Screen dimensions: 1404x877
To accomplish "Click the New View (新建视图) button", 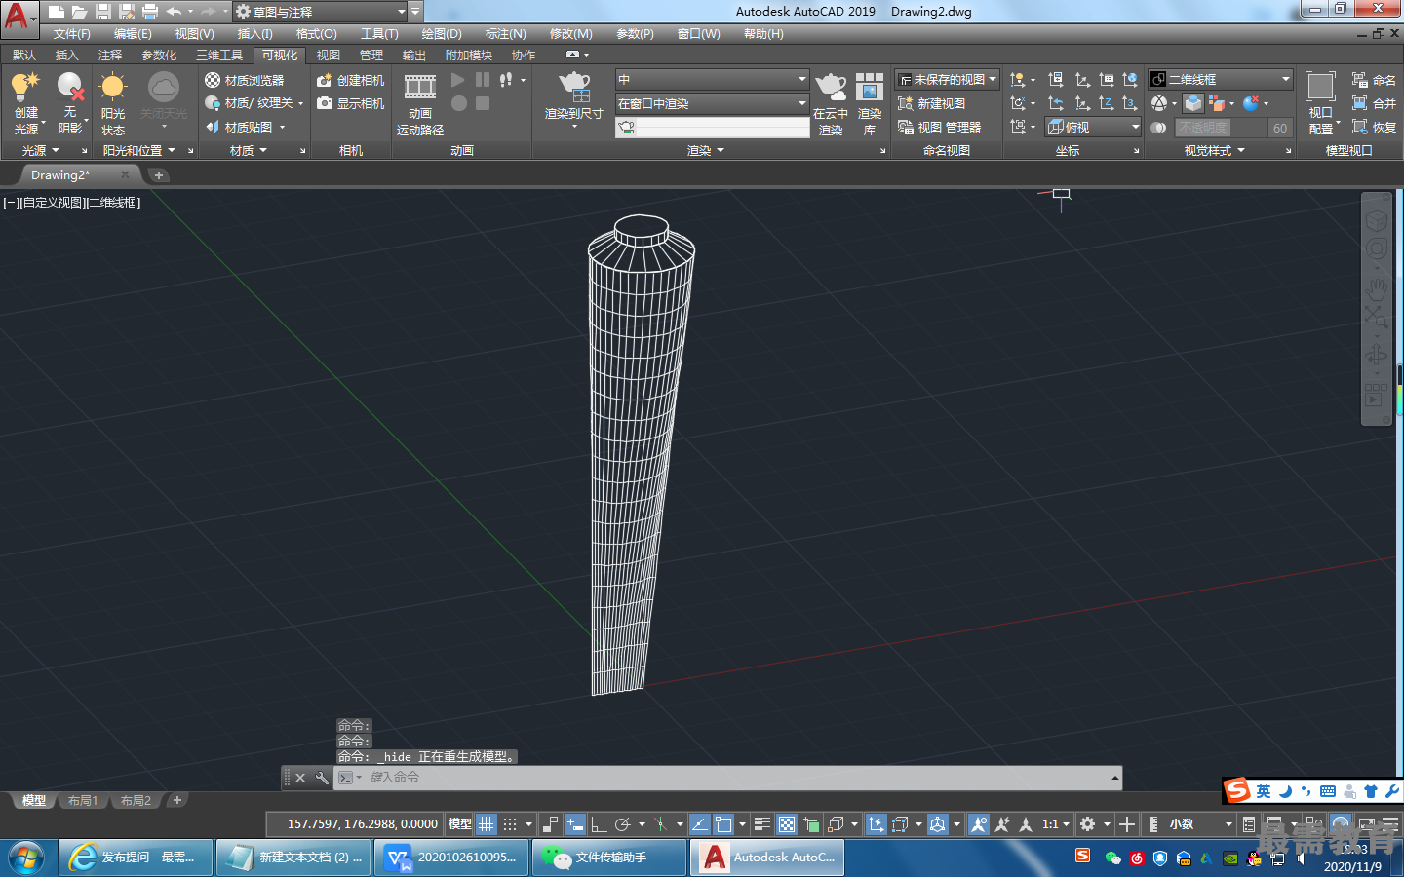I will click(x=931, y=103).
